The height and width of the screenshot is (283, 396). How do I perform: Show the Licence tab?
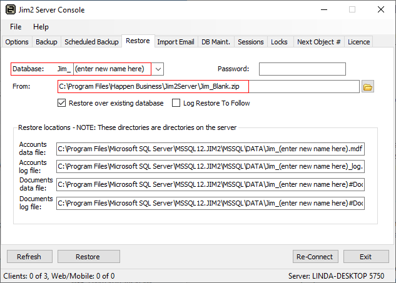[358, 42]
